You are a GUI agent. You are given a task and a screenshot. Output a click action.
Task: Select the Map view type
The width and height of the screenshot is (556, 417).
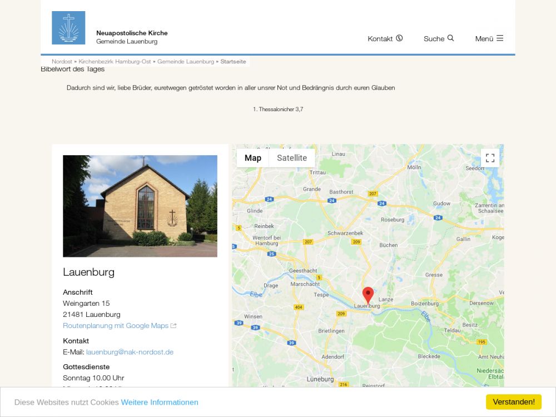coord(253,158)
